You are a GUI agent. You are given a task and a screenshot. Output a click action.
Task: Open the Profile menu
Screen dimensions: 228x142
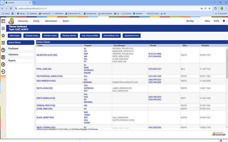click(x=216, y=21)
